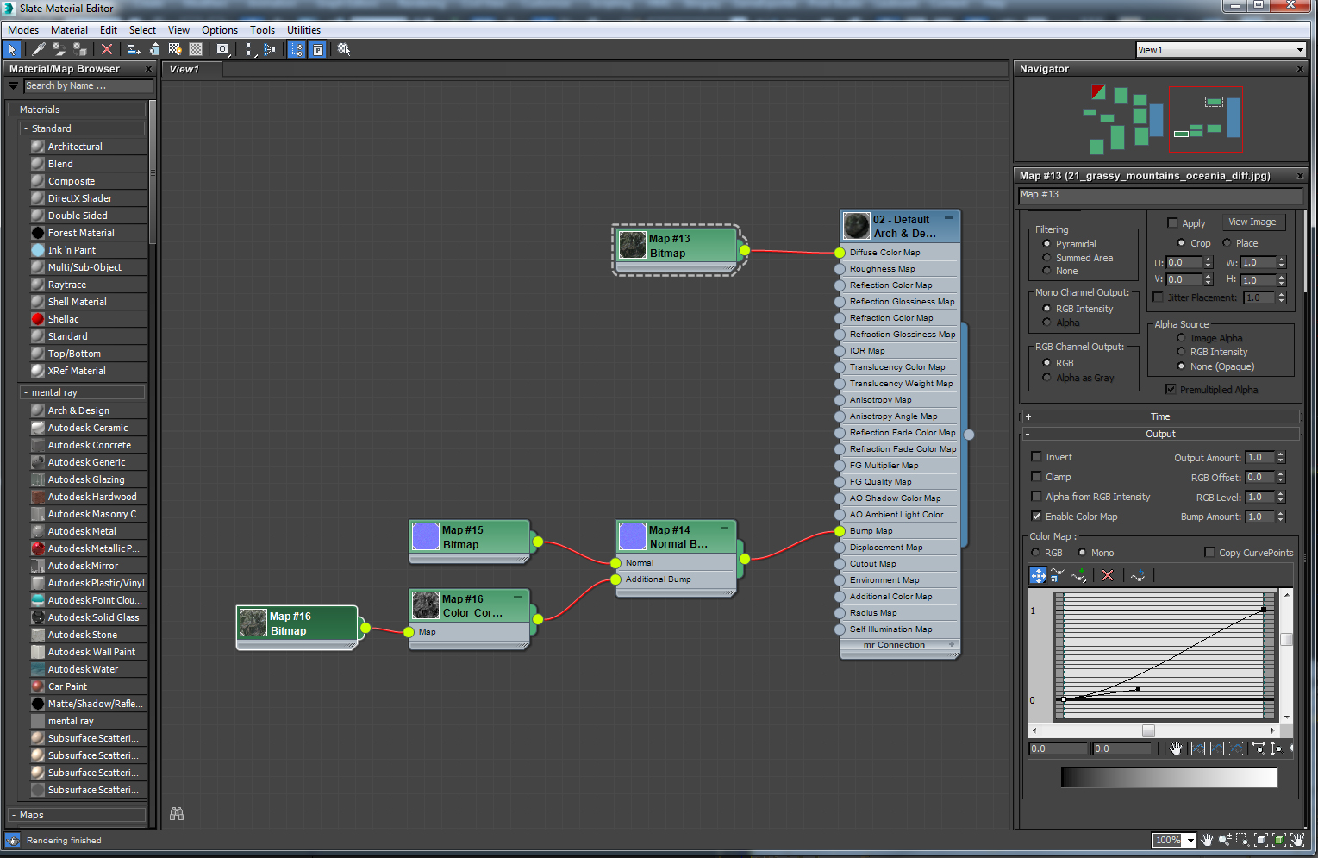Toggle Show Background in Preview checker icon
The image size is (1318, 858).
(196, 50)
